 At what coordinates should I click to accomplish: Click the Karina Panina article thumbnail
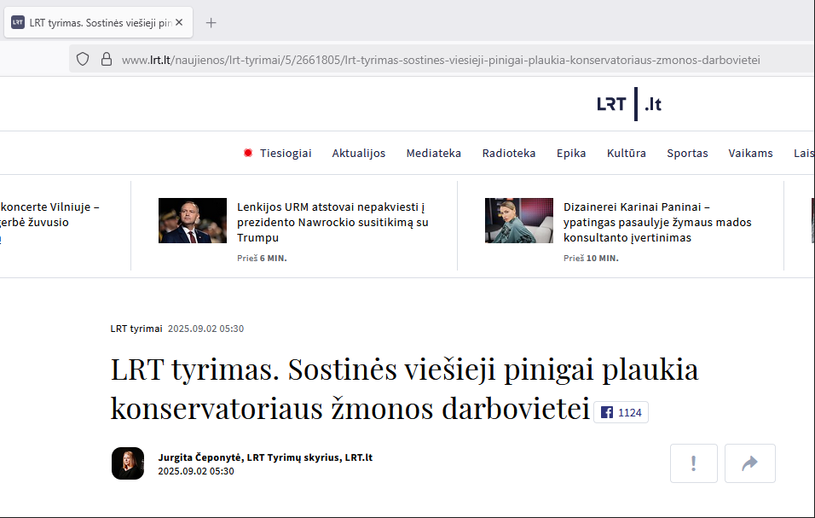pos(518,220)
